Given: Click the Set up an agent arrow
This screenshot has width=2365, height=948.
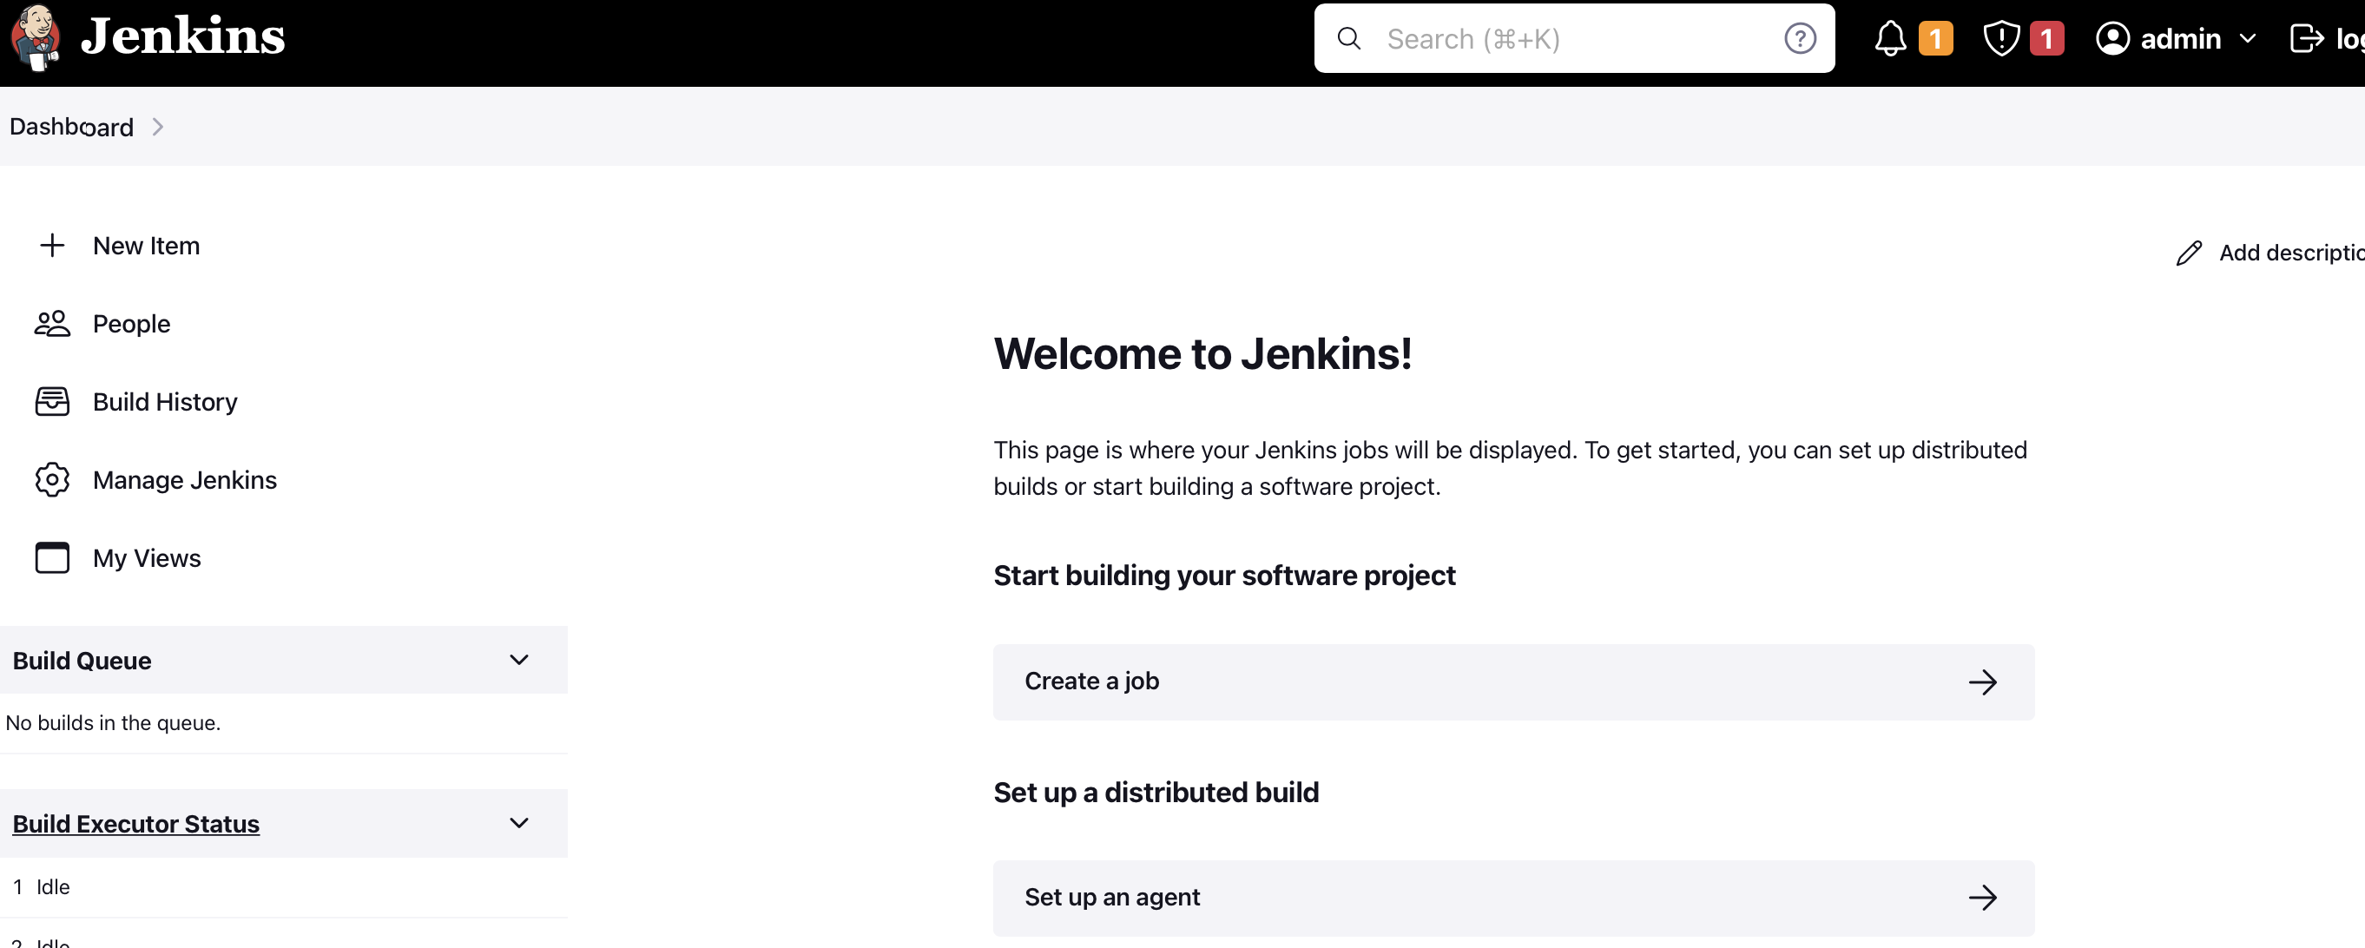Looking at the screenshot, I should coord(1982,898).
